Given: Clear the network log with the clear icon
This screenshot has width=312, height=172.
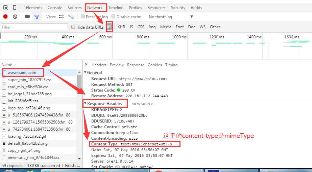Looking at the screenshot, I should 15,16.
